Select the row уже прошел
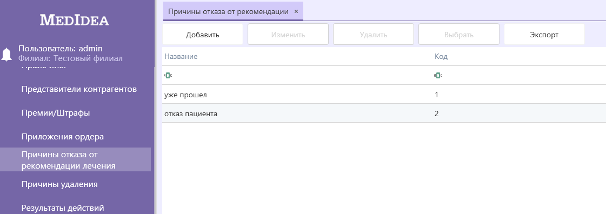This screenshot has height=214, width=606. pos(384,94)
